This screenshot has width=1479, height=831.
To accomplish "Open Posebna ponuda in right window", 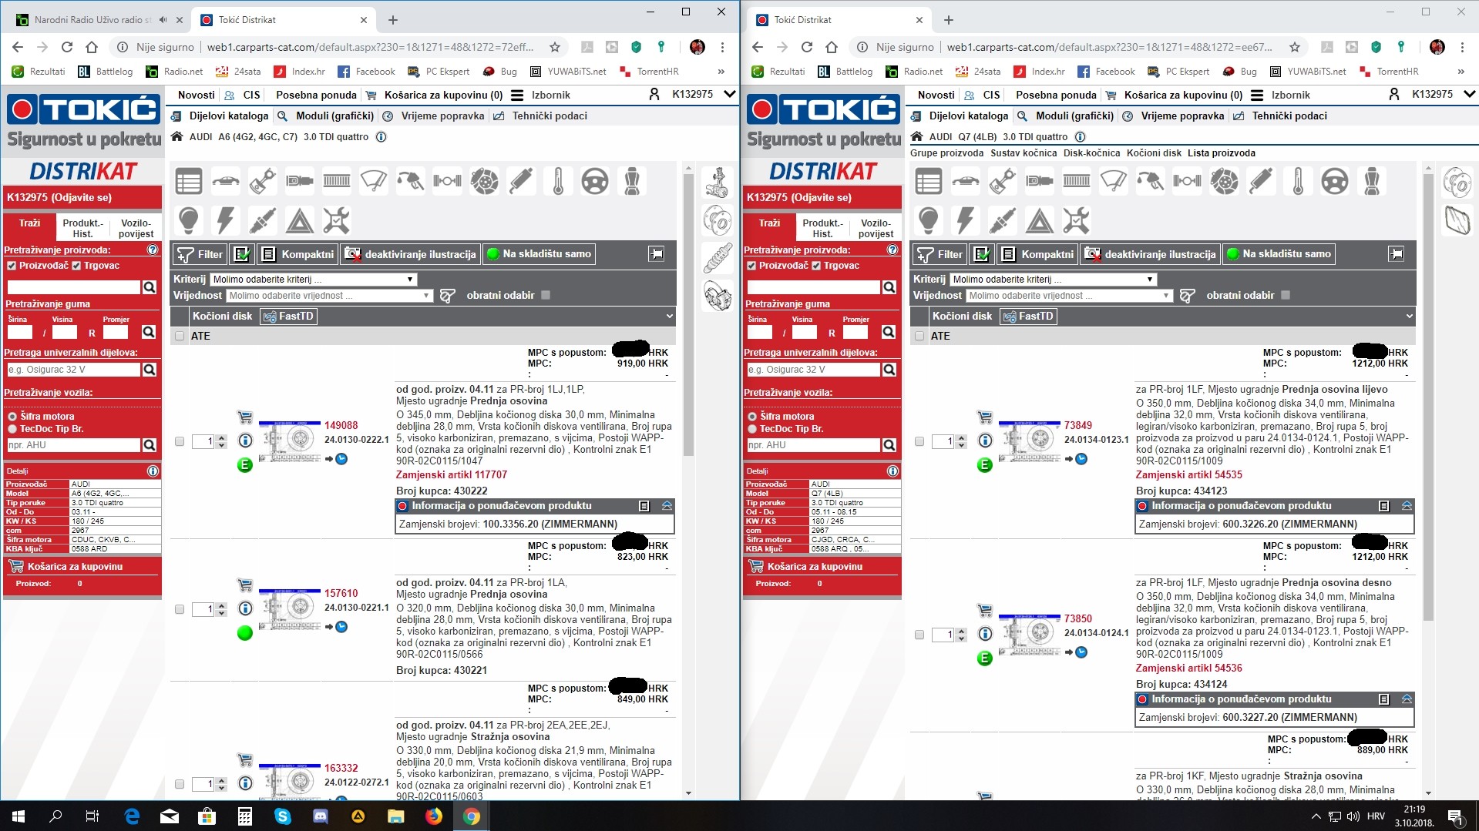I will click(1056, 95).
